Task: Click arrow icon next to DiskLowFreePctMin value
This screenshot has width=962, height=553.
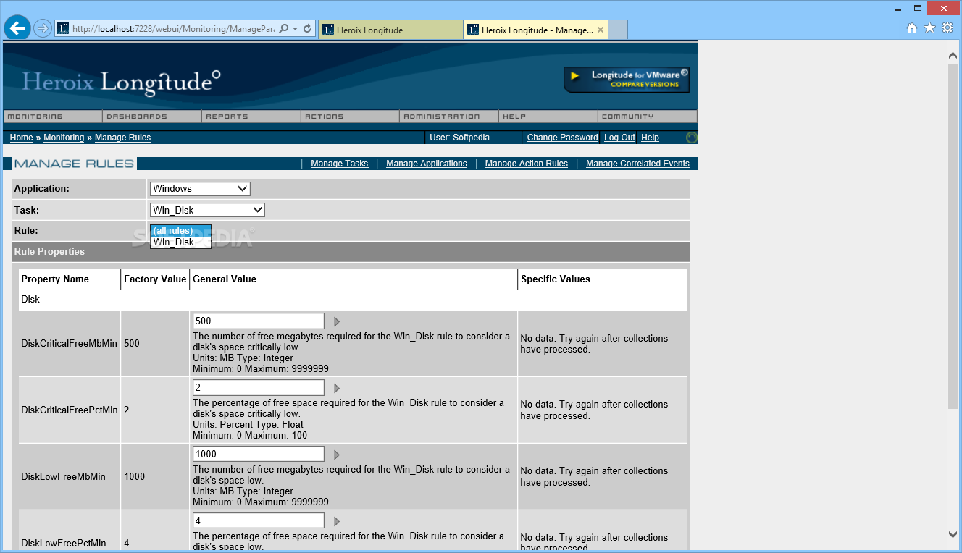Action: 336,521
